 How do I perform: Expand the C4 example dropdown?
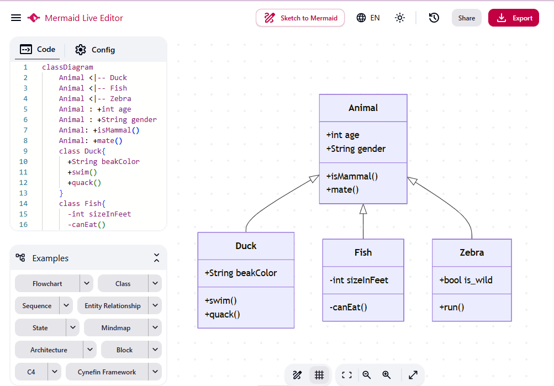click(x=55, y=372)
